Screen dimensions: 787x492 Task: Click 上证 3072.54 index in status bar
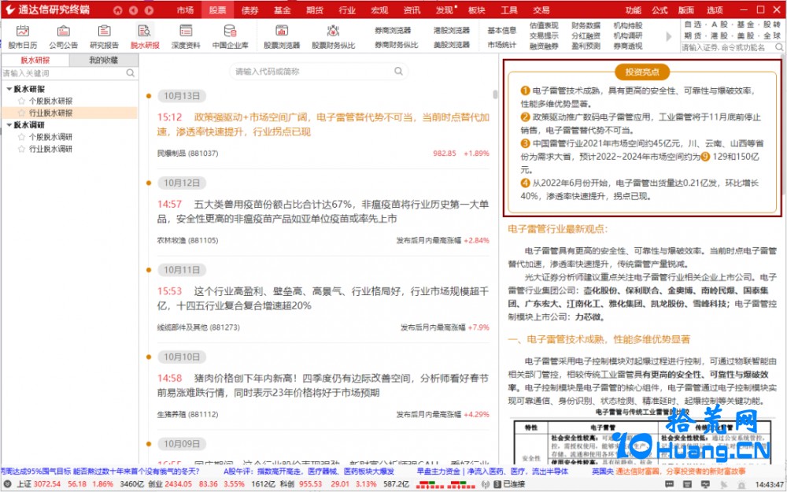pyautogui.click(x=38, y=484)
